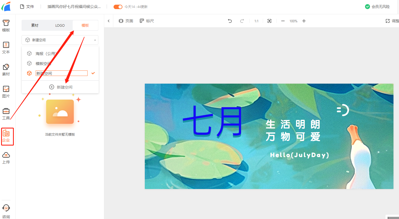Toggle the auto-save switch
399x219 pixels.
[118, 7]
